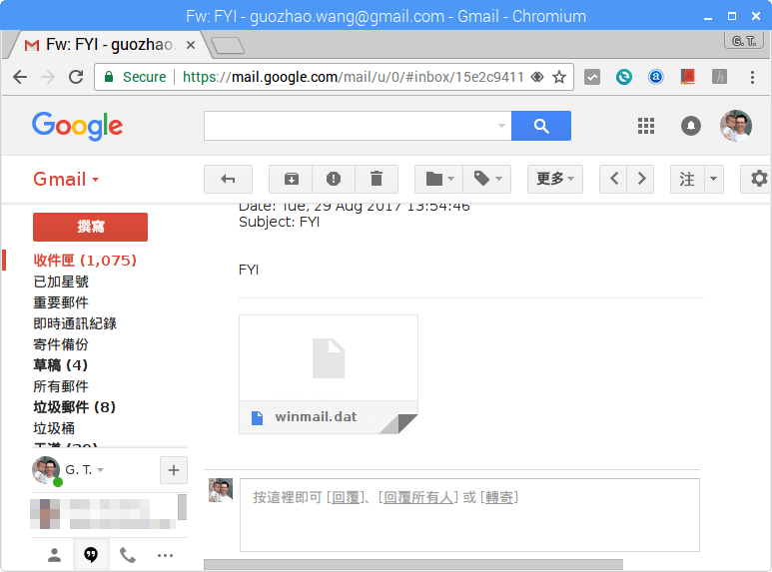Open 垃圾桶 trash folder

[54, 428]
